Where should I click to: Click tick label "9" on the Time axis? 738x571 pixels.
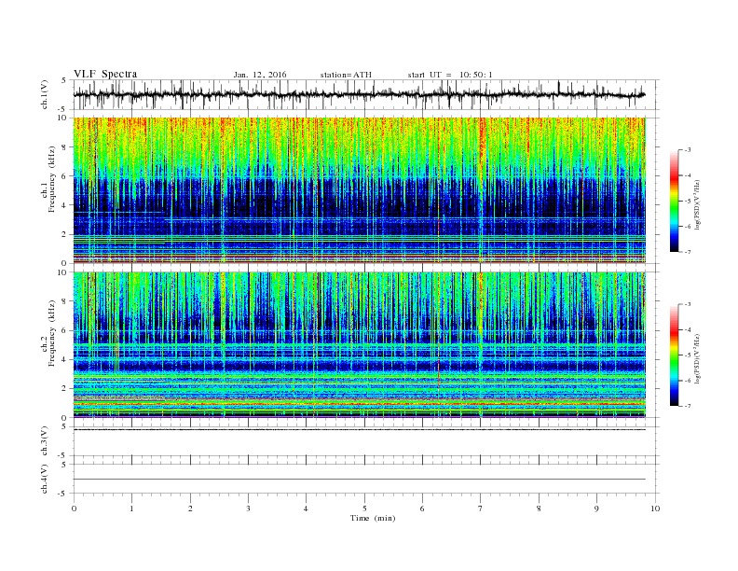[596, 508]
